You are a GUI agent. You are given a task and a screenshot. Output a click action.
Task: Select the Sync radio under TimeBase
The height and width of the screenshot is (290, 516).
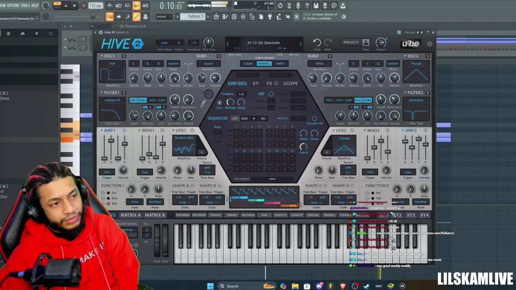[x=219, y=102]
